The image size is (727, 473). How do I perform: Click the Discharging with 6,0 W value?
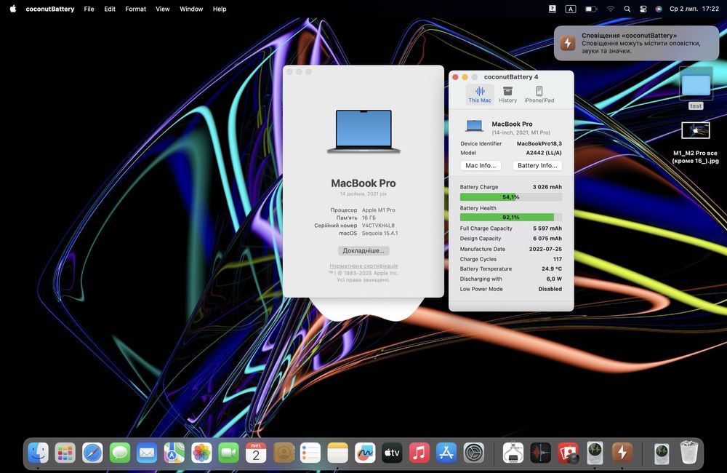click(x=554, y=279)
